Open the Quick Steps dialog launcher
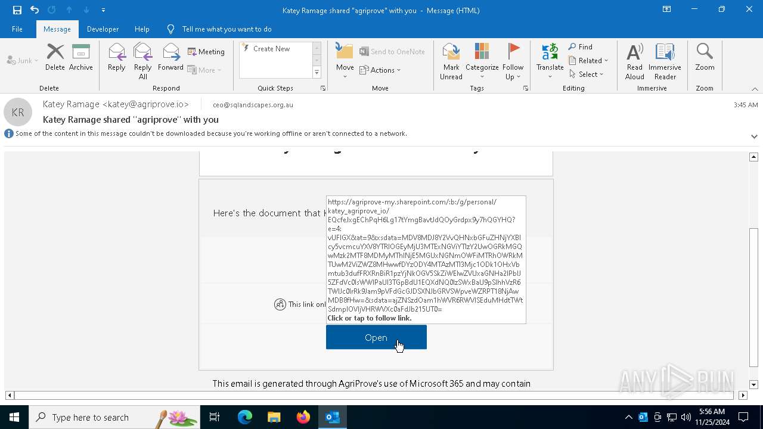Viewport: 763px width, 429px height. (323, 88)
